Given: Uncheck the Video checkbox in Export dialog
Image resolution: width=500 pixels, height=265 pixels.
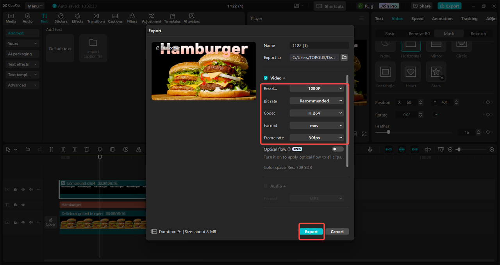Looking at the screenshot, I should pos(266,78).
